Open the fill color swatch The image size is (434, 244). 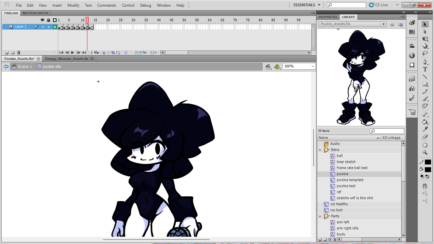coord(428,170)
